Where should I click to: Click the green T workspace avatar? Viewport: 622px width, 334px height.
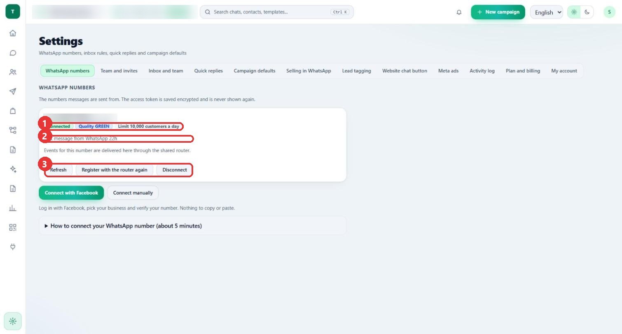[x=13, y=12]
